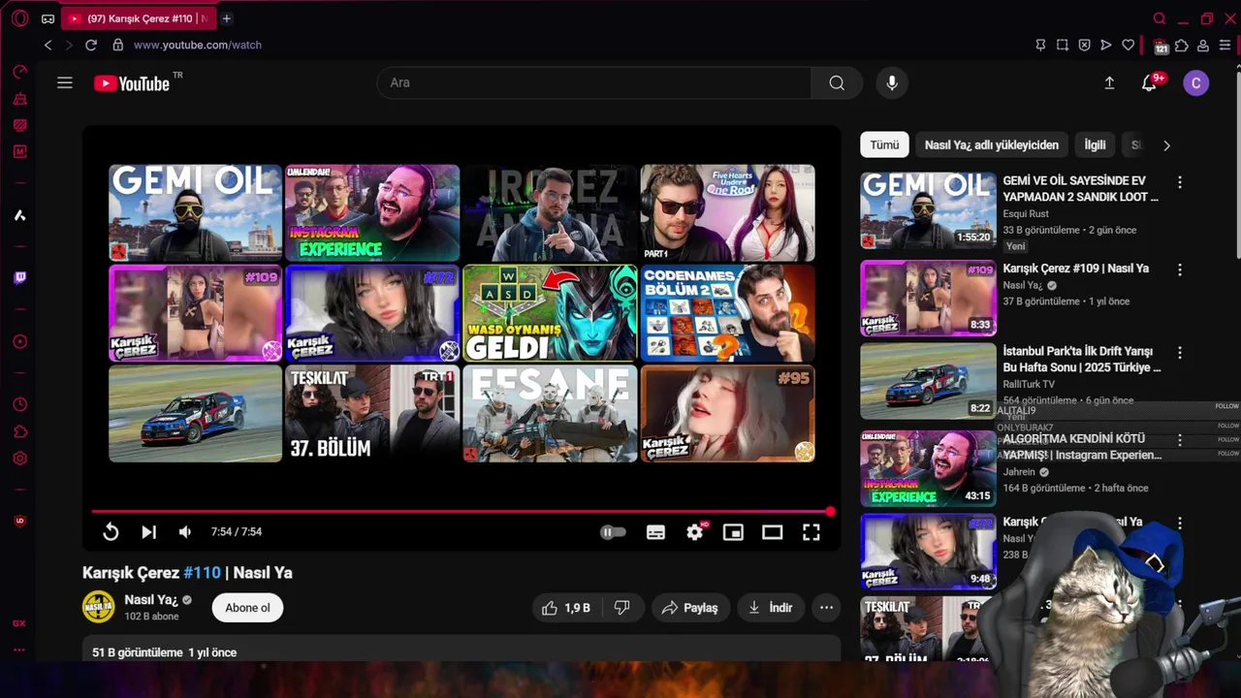Reload the page with the refresh icon
Screen dimensions: 1241x698
point(91,45)
